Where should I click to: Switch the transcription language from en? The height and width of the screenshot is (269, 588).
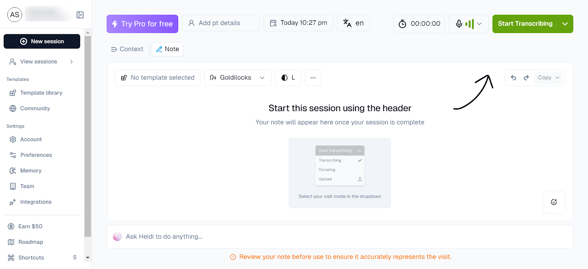pos(353,23)
